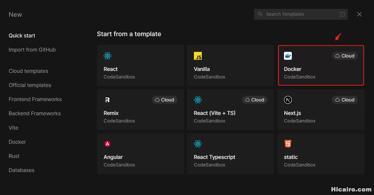Click CodeSandbox author under Angular

119,165
